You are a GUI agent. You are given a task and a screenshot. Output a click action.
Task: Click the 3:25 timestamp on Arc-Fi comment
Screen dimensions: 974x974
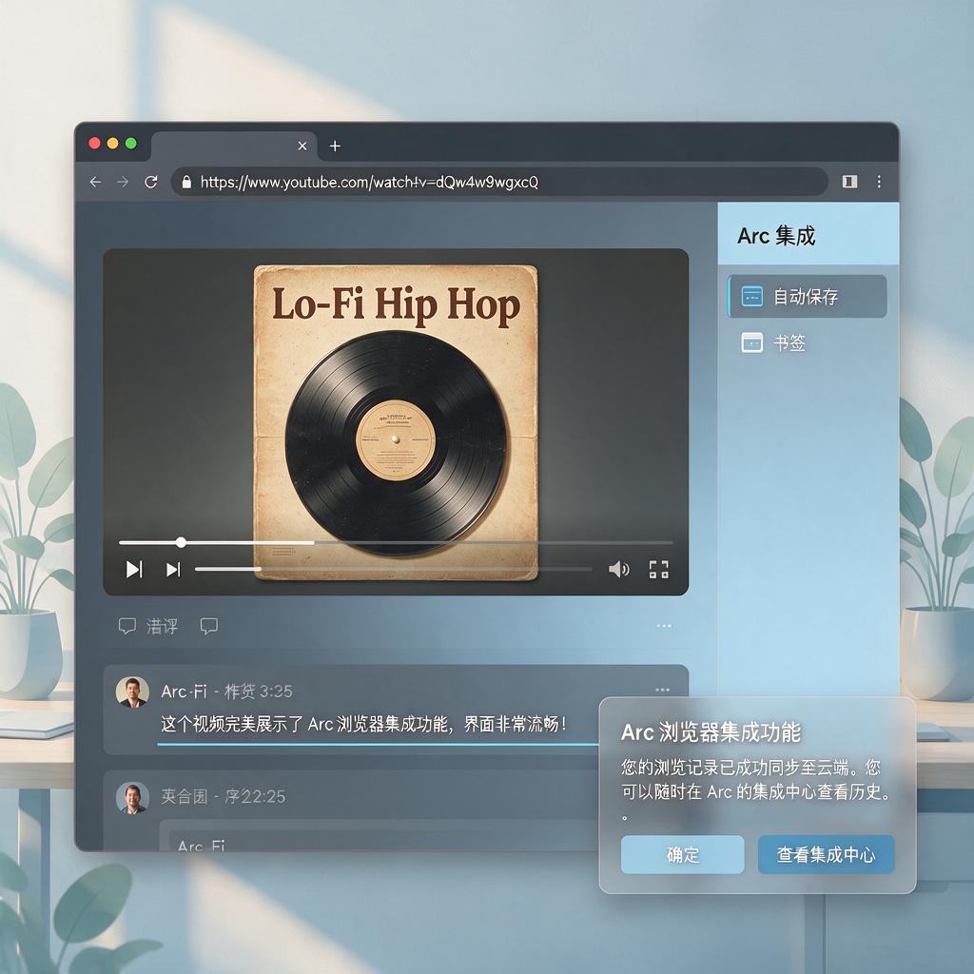[276, 692]
